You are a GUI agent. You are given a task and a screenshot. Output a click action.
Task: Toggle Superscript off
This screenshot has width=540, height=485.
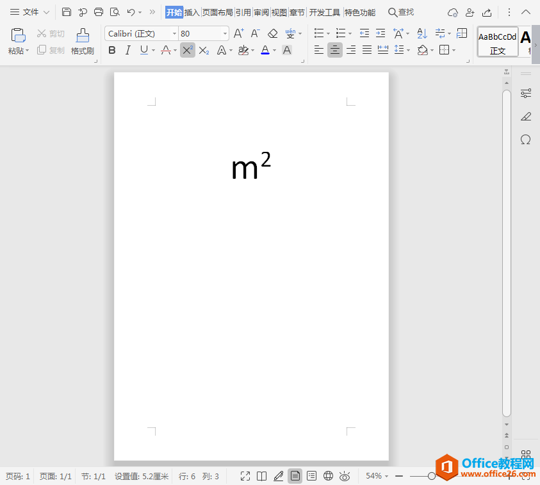(x=188, y=50)
